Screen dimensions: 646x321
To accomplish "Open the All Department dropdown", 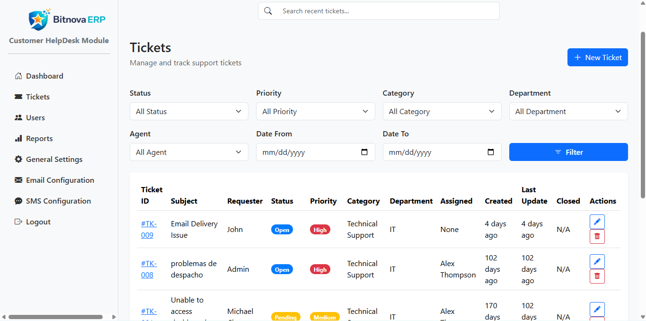I will point(568,111).
